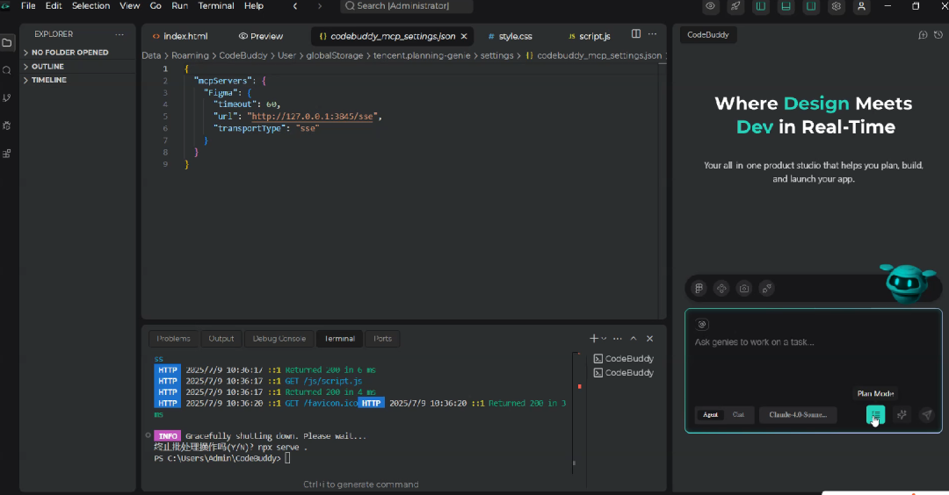This screenshot has width=949, height=495.
Task: Open the Edit menu
Action: (x=54, y=6)
